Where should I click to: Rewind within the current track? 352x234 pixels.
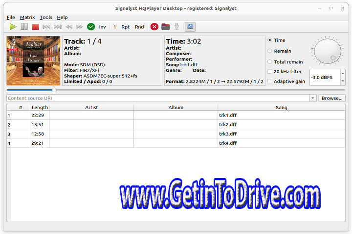pos(69,27)
